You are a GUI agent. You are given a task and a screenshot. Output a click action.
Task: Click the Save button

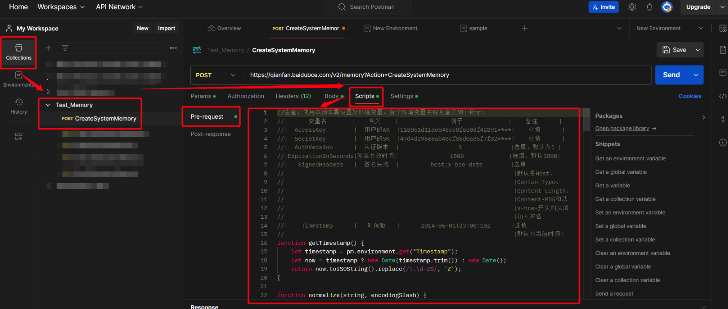point(674,50)
